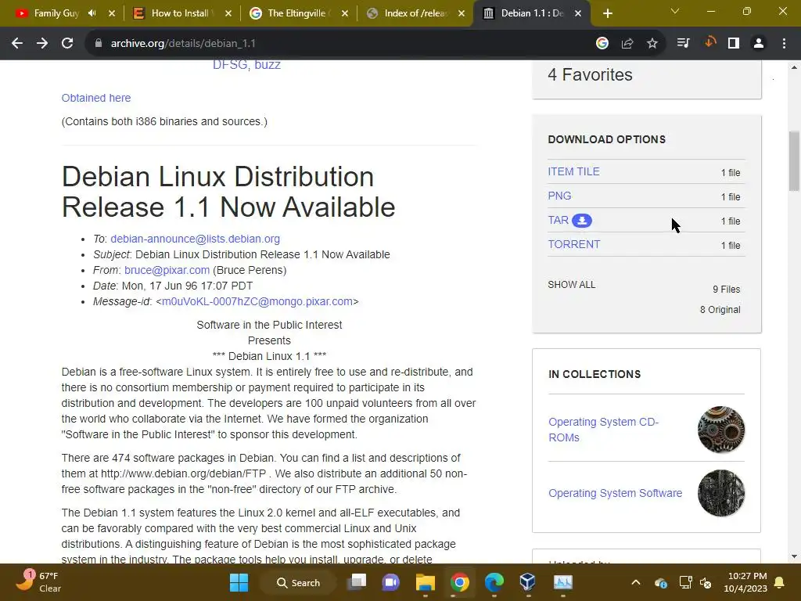
Task: Open the message-id mongo.pixar.com link
Action: coord(257,301)
